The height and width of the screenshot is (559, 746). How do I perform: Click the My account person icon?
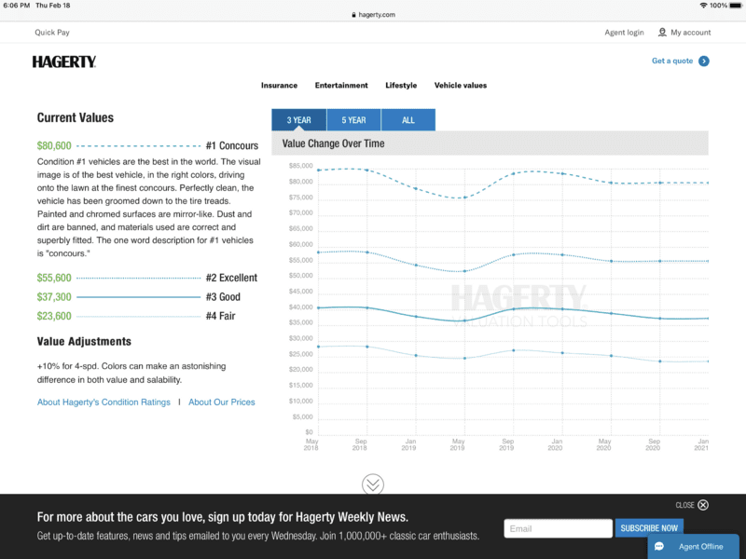[662, 33]
